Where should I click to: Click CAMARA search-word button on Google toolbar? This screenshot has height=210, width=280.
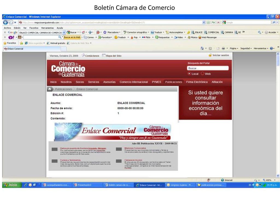click(227, 32)
